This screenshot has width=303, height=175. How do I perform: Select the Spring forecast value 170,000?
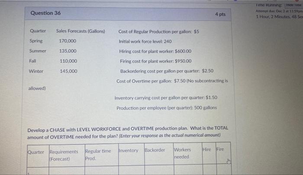tap(68, 41)
